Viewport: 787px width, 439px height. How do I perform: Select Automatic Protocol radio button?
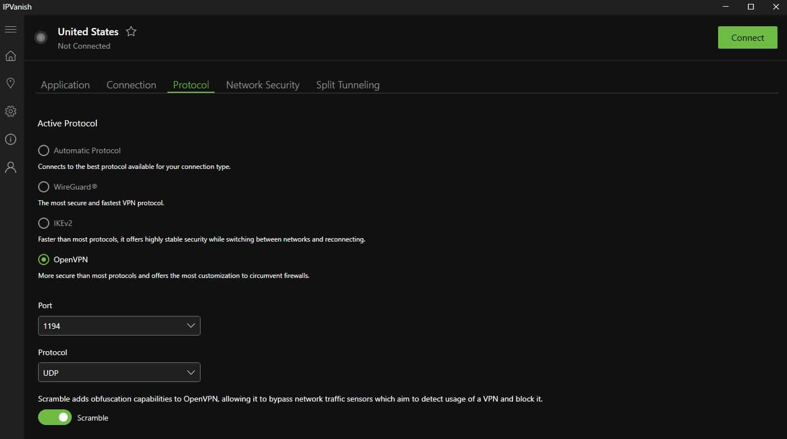(44, 150)
